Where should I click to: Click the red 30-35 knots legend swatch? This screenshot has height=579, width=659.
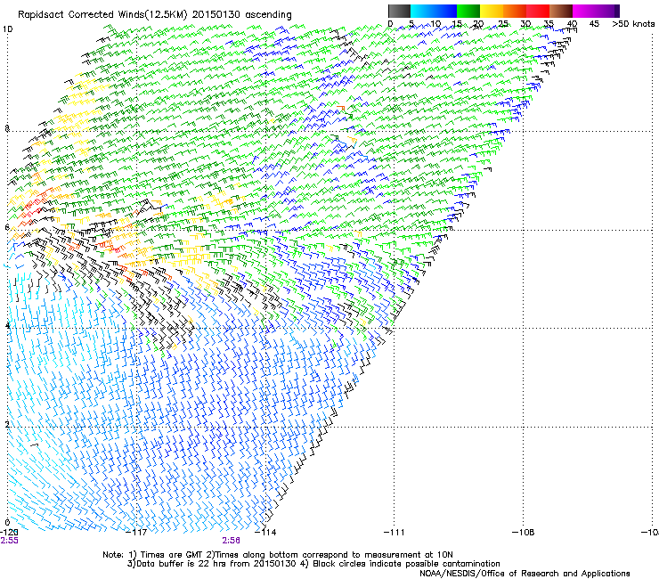click(538, 11)
